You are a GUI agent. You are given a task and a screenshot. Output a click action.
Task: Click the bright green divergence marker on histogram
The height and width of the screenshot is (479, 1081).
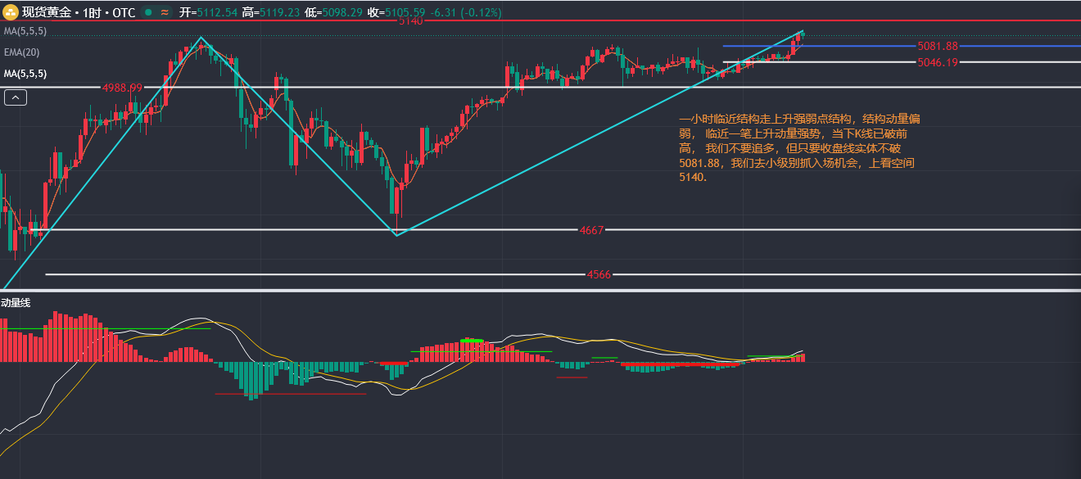pyautogui.click(x=473, y=340)
